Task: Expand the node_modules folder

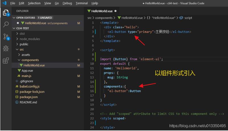Action: pos(17,39)
